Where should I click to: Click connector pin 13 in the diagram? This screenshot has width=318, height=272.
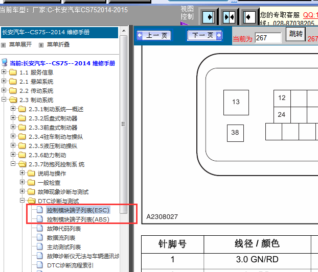coord(236,103)
